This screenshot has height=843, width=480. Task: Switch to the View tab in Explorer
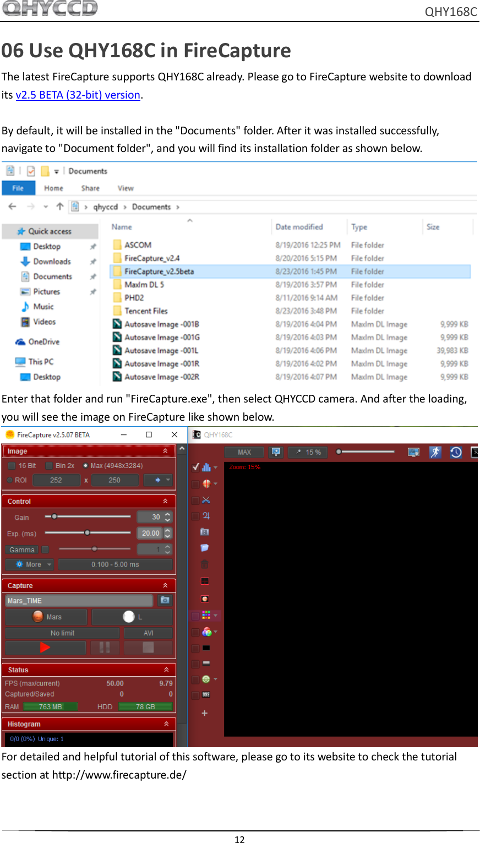click(x=126, y=188)
